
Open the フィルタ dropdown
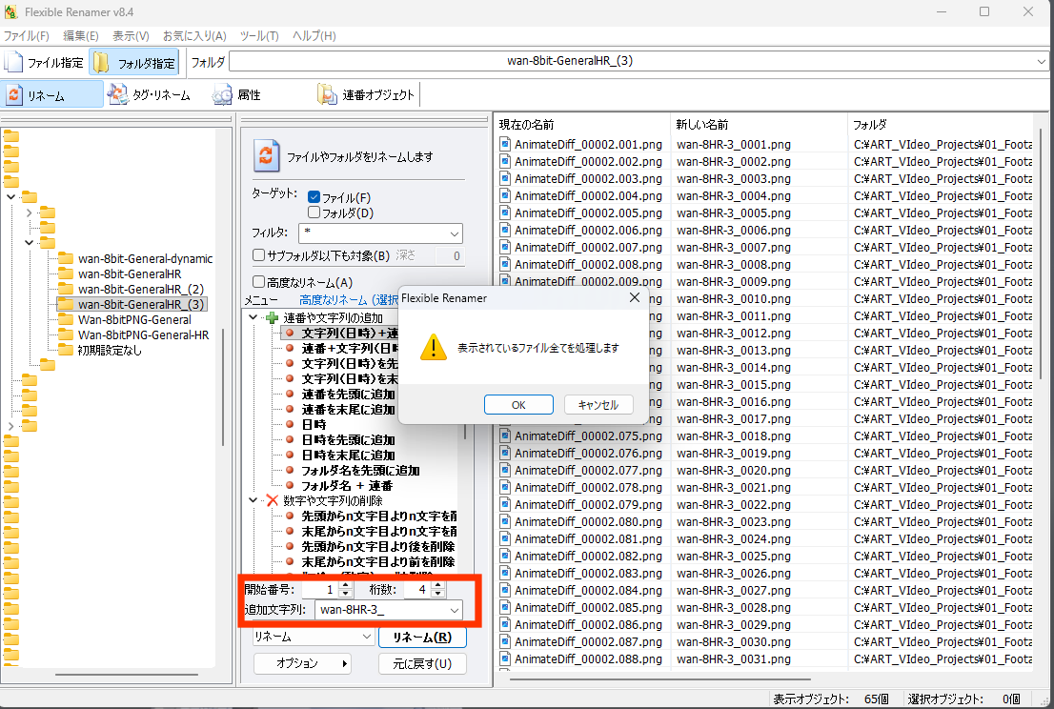(454, 233)
